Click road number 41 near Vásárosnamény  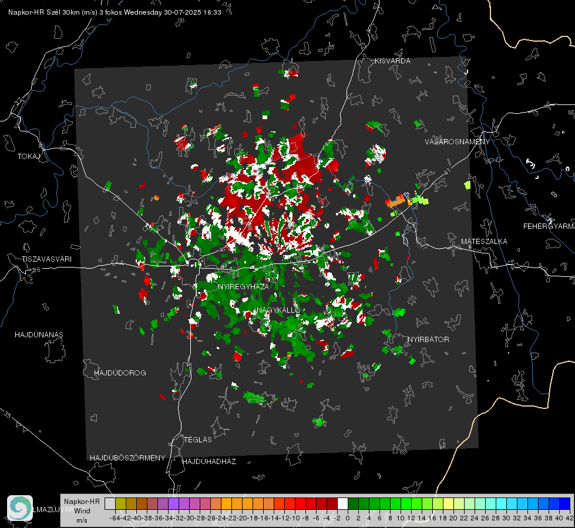point(447,171)
